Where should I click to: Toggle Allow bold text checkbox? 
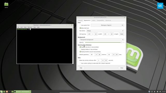tap(80, 28)
